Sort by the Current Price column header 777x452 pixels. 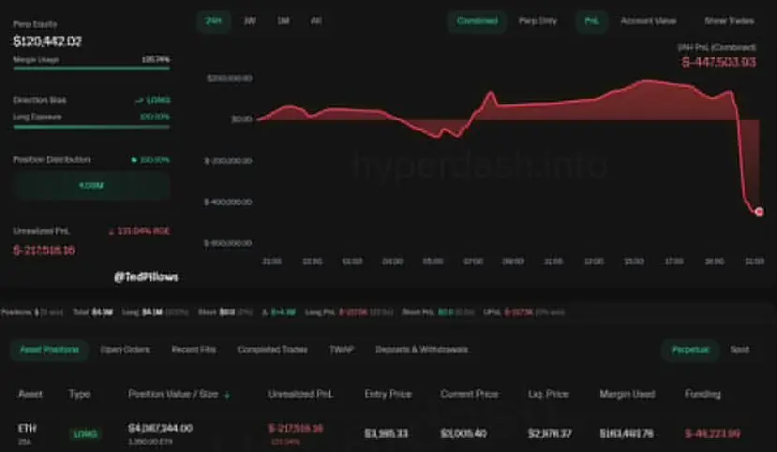point(470,394)
